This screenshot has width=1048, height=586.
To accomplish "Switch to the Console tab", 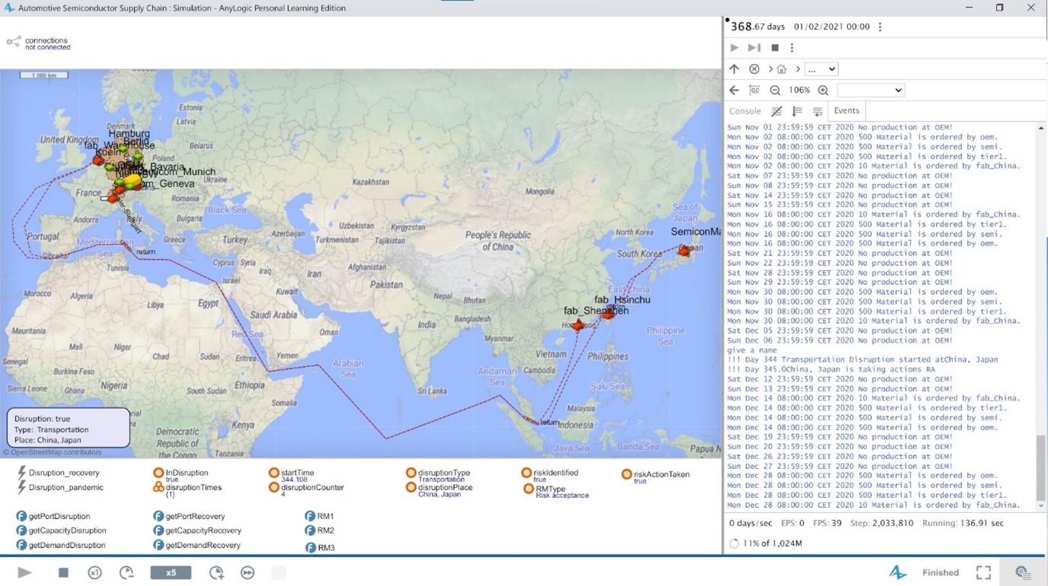I will [745, 111].
